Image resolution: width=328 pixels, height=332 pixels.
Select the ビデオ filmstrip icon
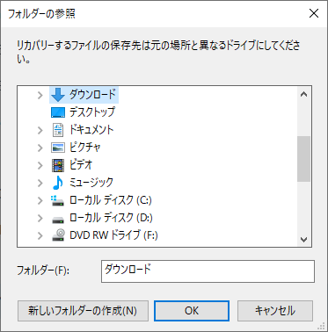(58, 165)
